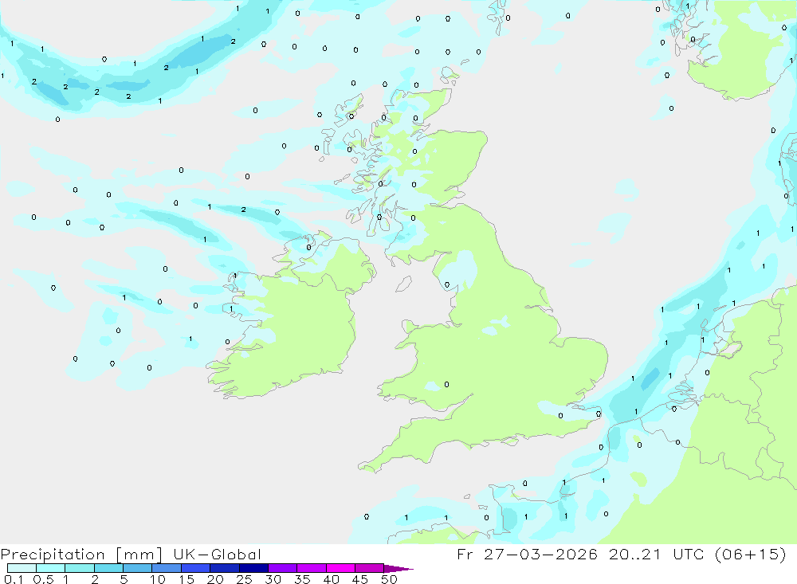Select the 5–10 mm legend swatch

(138, 568)
